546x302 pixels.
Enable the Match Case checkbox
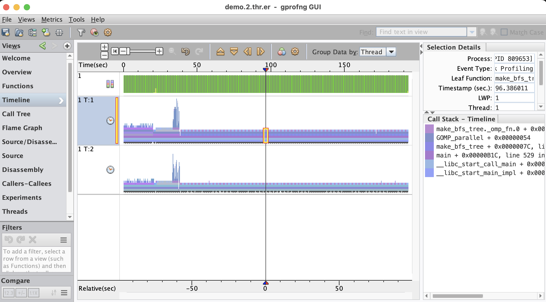point(504,32)
